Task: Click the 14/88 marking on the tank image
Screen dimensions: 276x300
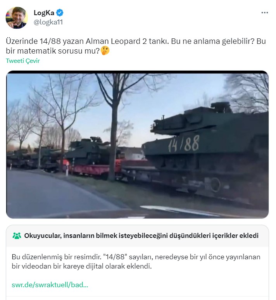Action: coord(184,144)
